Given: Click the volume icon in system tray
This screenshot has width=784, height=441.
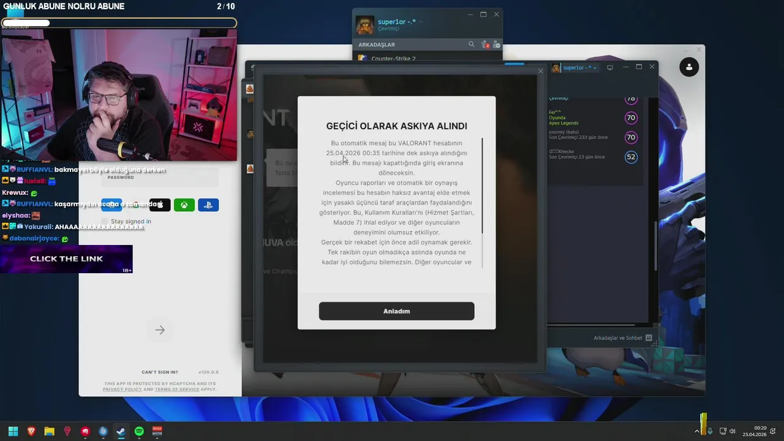Looking at the screenshot, I should point(732,431).
